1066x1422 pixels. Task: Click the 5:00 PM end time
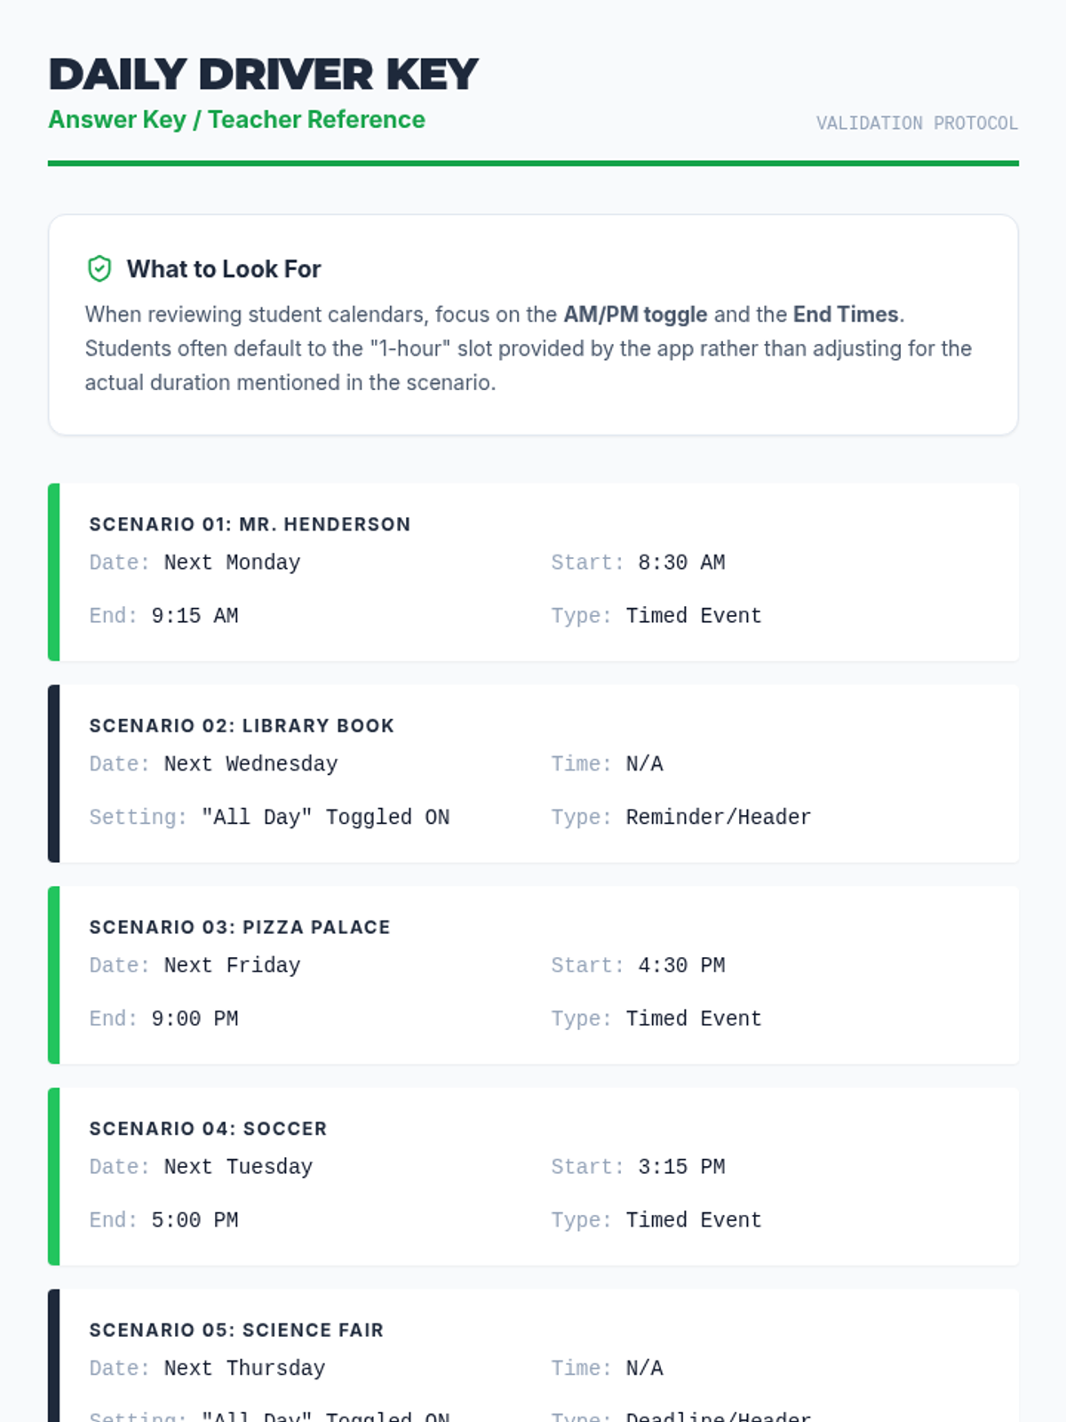195,1220
